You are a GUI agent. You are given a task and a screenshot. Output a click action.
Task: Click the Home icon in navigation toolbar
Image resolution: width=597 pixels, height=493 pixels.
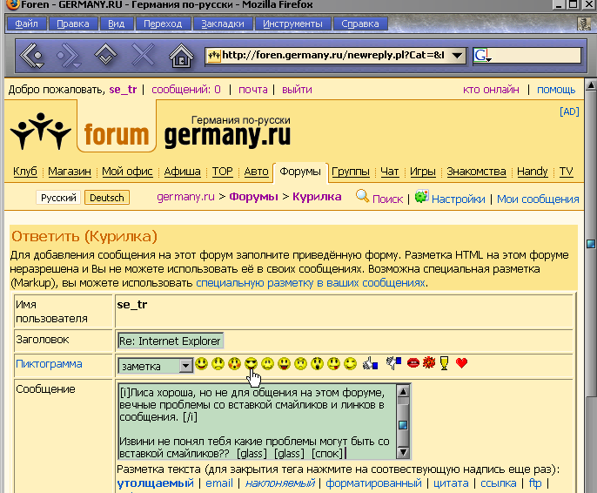(180, 56)
